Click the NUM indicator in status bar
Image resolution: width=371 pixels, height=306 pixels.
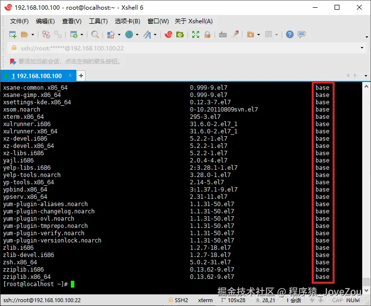(353, 300)
